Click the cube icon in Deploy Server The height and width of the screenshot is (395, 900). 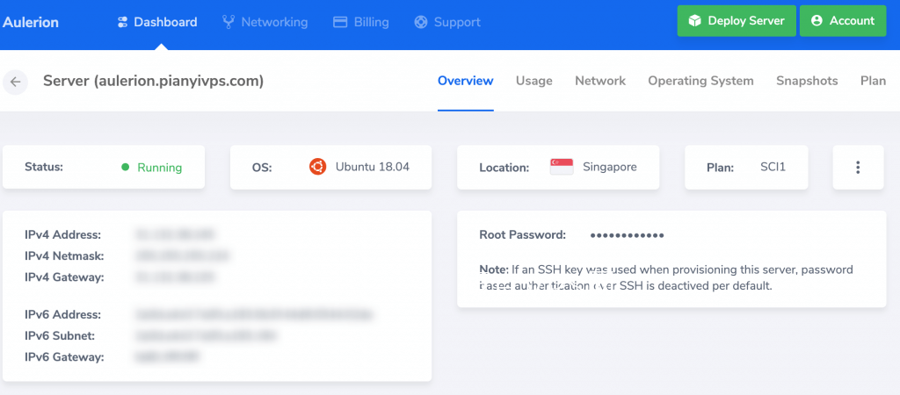pos(695,21)
